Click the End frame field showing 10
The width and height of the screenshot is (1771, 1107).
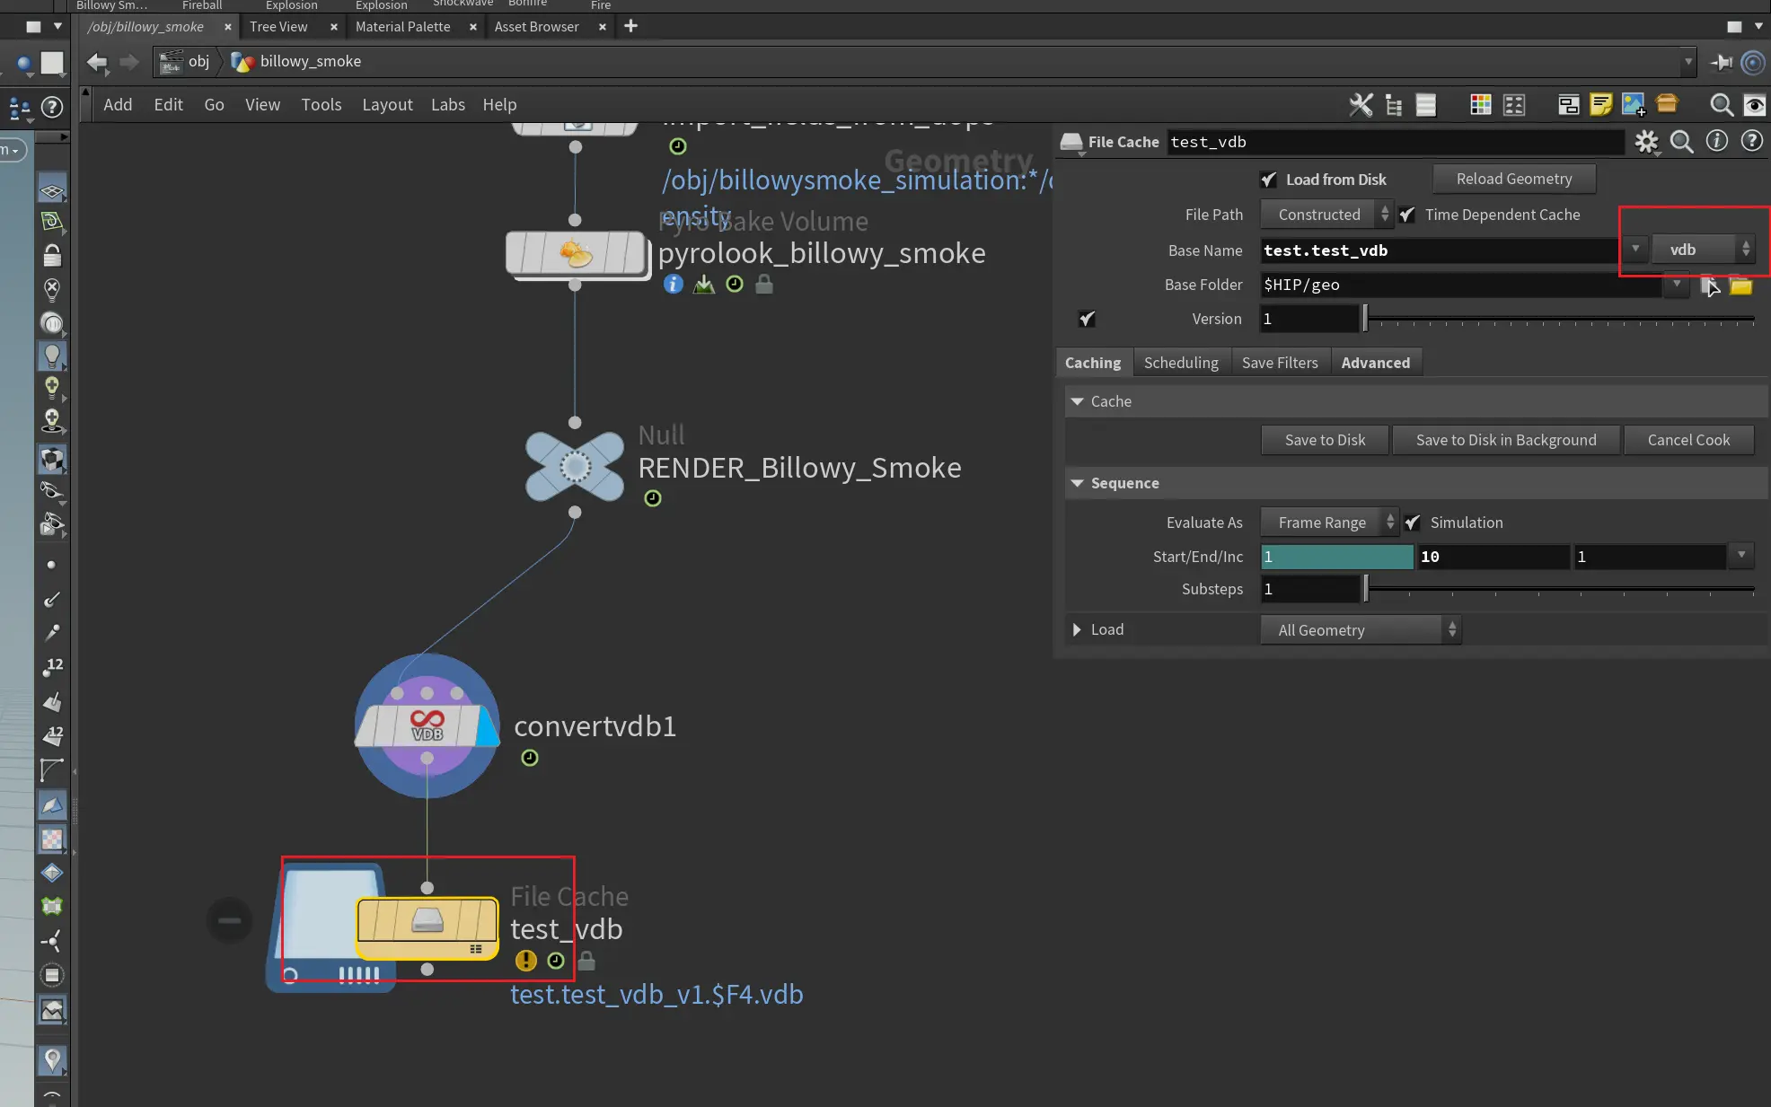pos(1493,557)
